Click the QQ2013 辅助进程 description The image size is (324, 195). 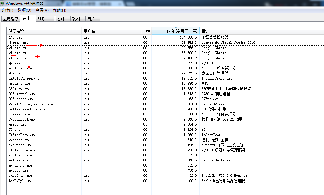(x=216, y=94)
